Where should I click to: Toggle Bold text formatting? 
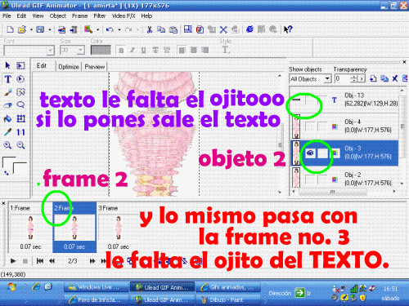click(121, 51)
